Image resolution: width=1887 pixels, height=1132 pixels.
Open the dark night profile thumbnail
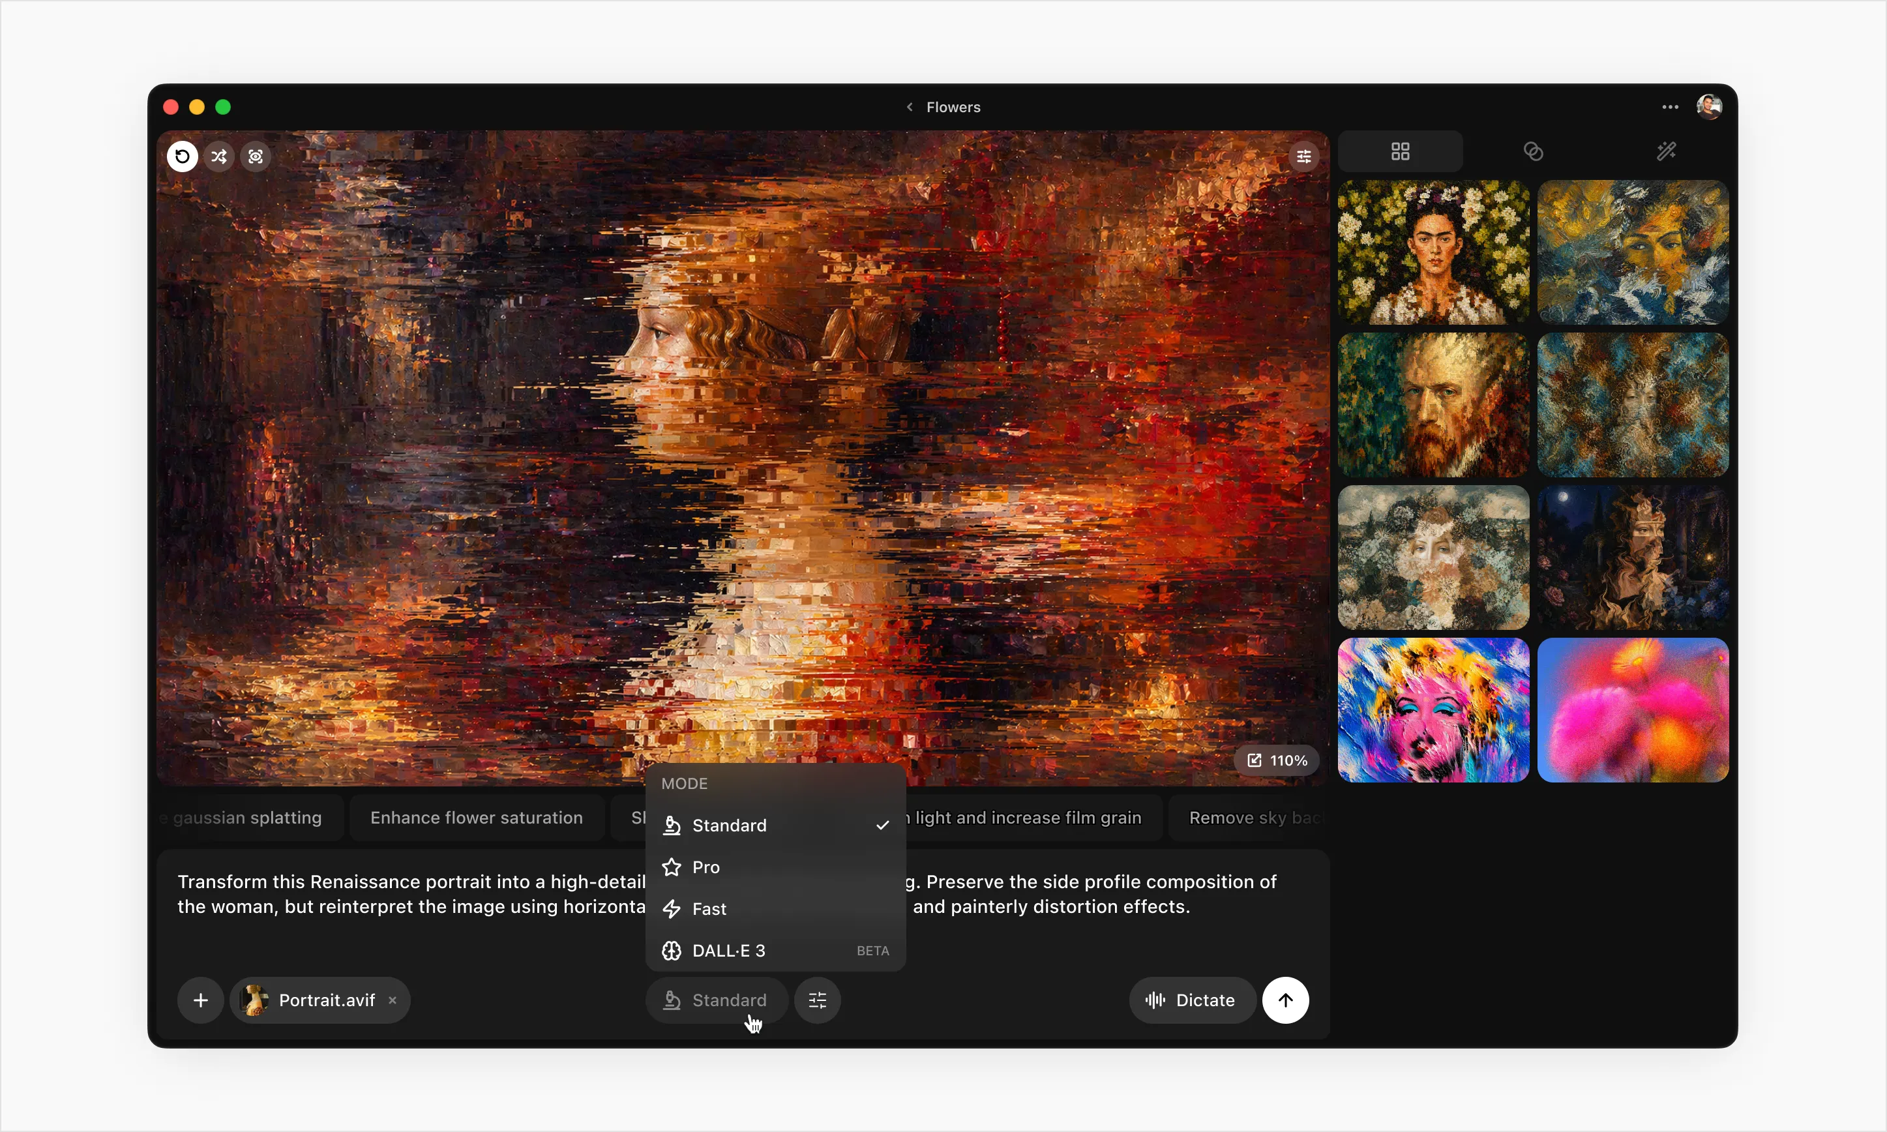point(1633,558)
